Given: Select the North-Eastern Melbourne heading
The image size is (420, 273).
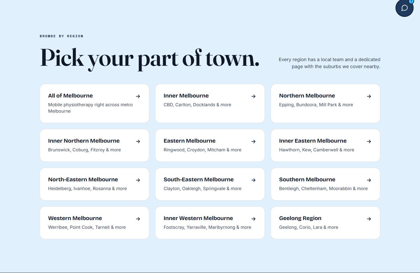Looking at the screenshot, I should (x=83, y=180).
